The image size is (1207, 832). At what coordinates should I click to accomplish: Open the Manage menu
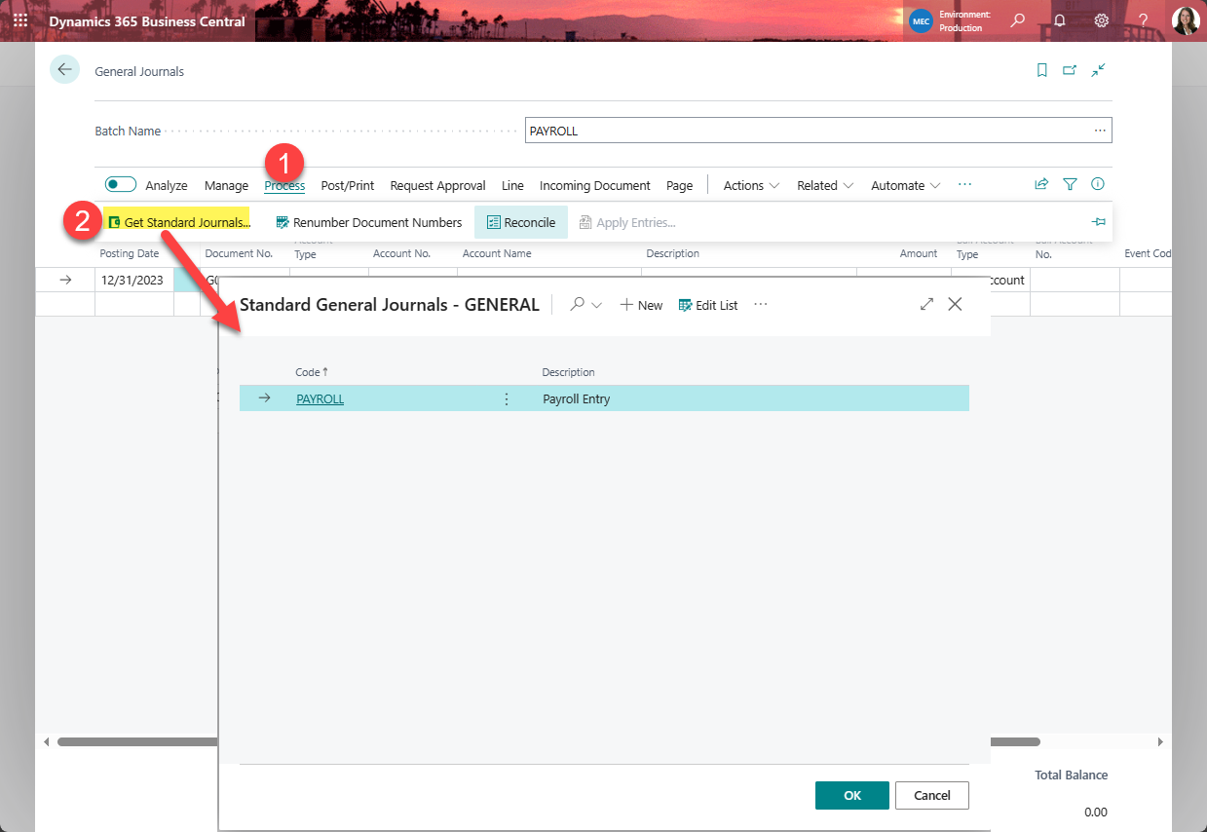[x=226, y=185]
